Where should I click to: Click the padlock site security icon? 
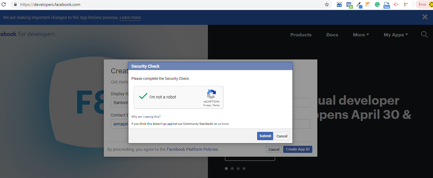[x=15, y=4]
